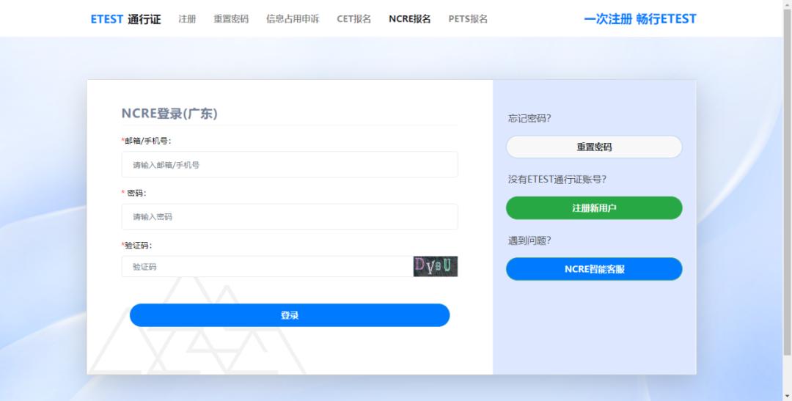Screen dimensions: 792x401
Task: Focus the 邮箱/手机号 input field
Action: pos(290,165)
